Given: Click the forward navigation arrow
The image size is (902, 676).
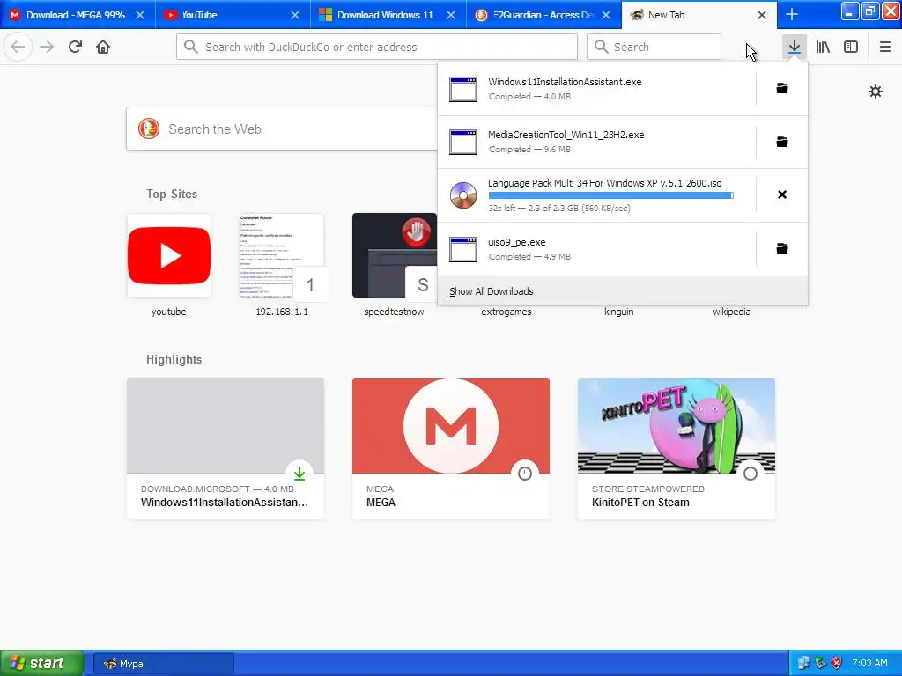Looking at the screenshot, I should (47, 47).
